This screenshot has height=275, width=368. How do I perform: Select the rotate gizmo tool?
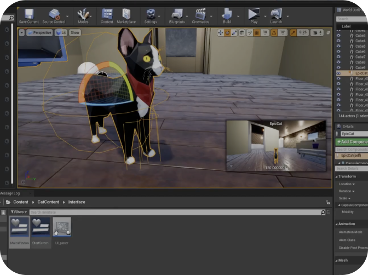227,33
